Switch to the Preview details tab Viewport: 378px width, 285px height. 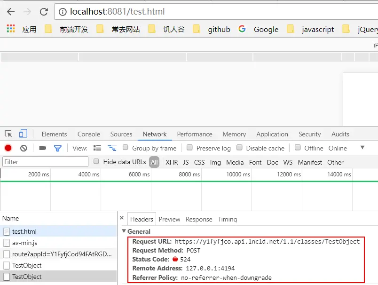point(169,219)
